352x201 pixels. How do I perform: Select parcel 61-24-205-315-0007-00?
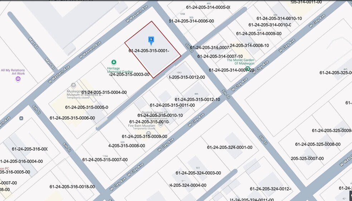coord(105,160)
